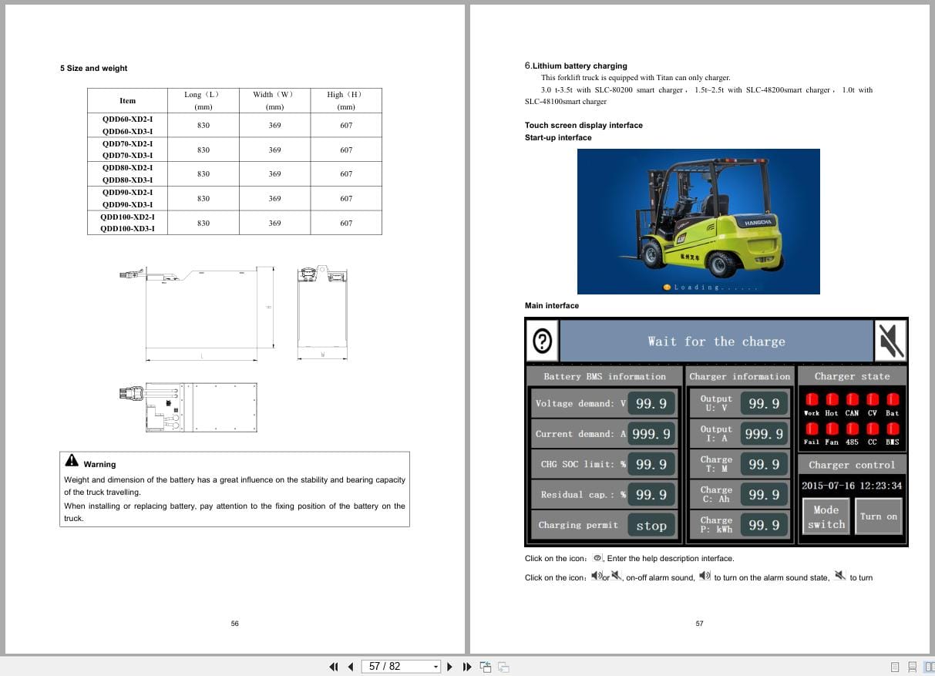Click the help question mark icon in main interface

click(x=543, y=340)
